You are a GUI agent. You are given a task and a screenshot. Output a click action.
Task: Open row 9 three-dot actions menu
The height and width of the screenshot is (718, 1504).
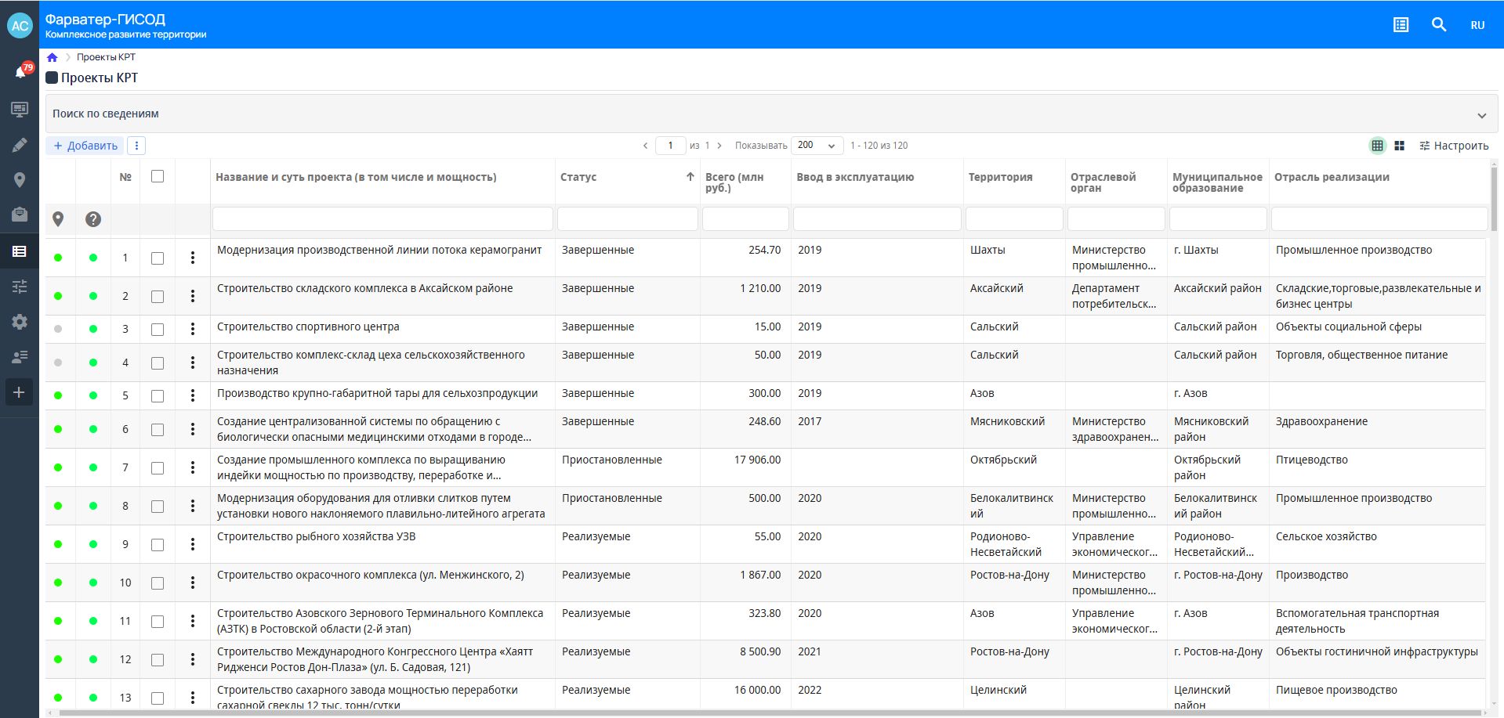[193, 544]
